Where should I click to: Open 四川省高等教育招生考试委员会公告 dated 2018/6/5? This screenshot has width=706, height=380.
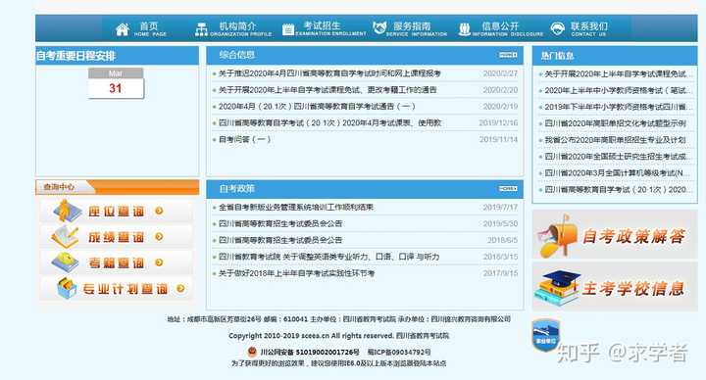(x=280, y=240)
